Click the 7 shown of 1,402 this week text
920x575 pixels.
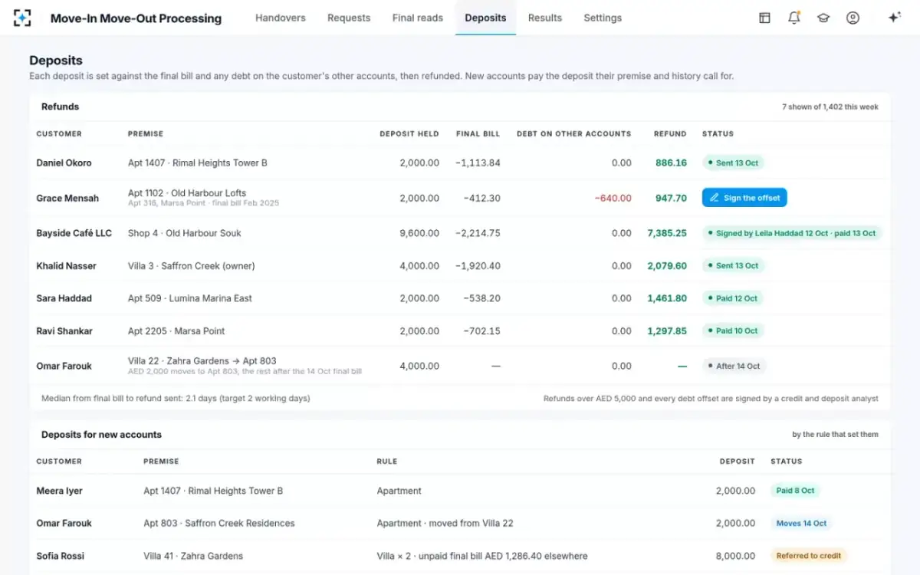(830, 107)
